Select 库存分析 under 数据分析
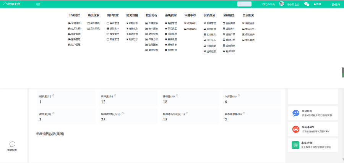Viewport: 344px width, 163px height. pyautogui.click(x=152, y=39)
